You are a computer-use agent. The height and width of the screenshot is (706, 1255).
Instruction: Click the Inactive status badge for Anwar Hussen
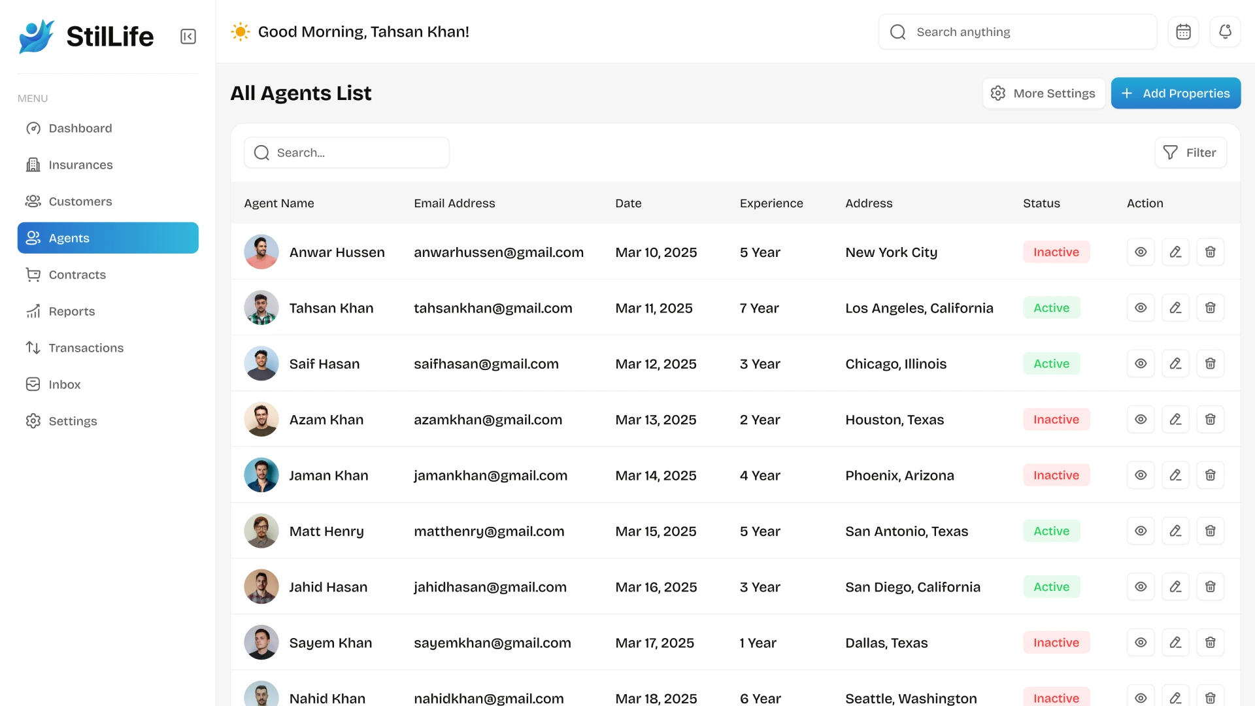1056,252
